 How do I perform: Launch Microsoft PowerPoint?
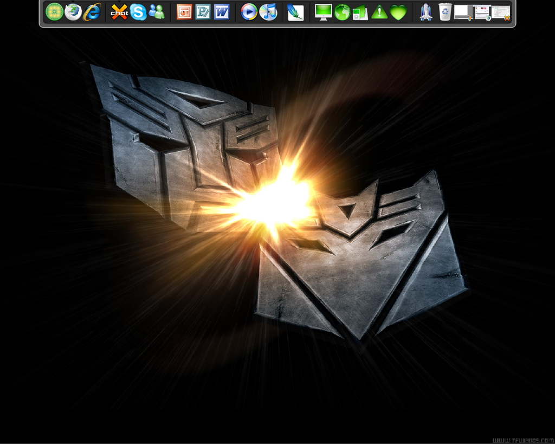[x=184, y=12]
